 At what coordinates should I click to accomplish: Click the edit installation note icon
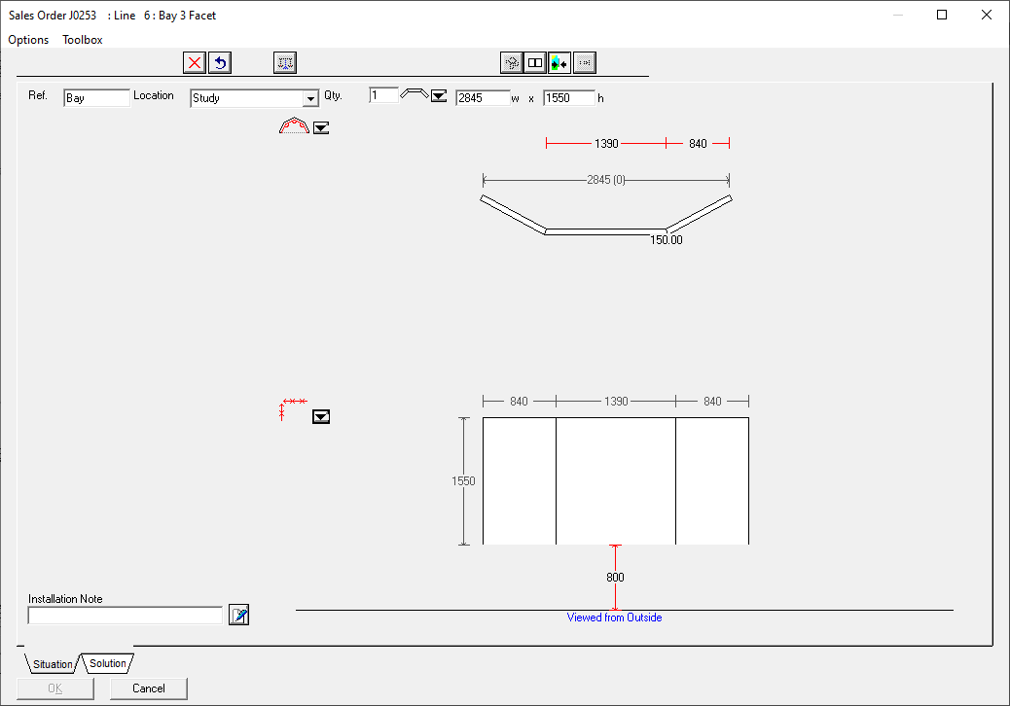click(238, 615)
